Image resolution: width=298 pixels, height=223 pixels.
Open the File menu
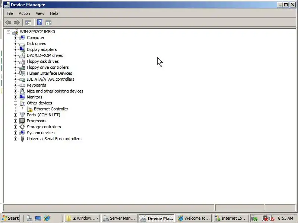pyautogui.click(x=10, y=13)
